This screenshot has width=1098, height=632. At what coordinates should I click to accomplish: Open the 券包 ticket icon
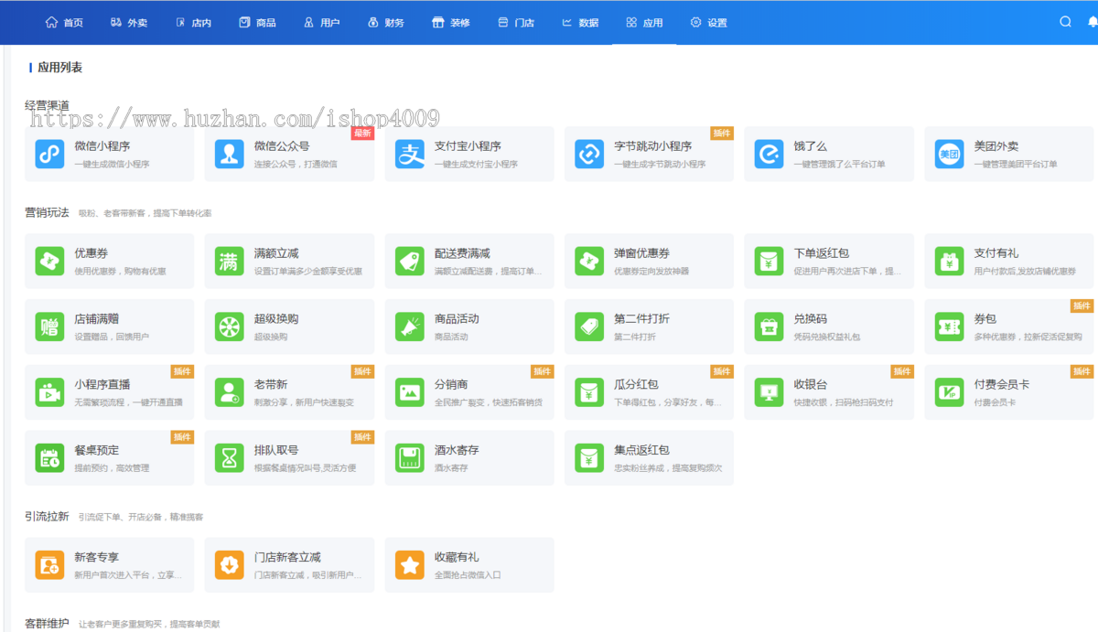(x=950, y=327)
